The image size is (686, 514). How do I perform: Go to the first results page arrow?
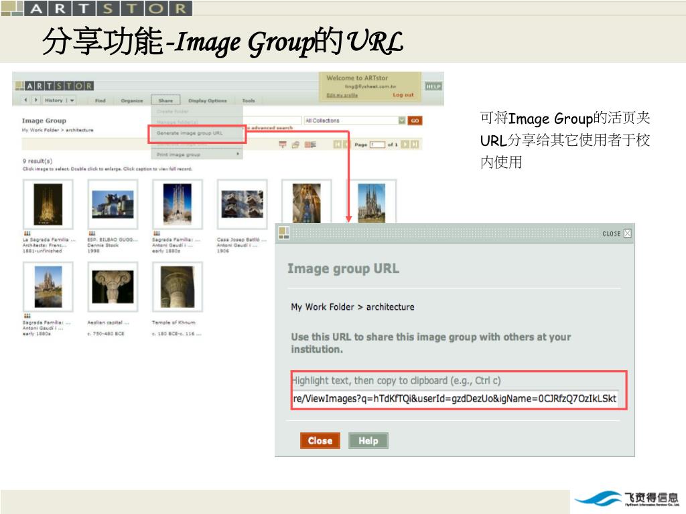coord(338,145)
